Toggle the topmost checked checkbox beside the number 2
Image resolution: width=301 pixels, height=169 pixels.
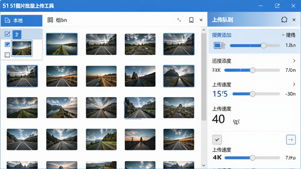7,34
